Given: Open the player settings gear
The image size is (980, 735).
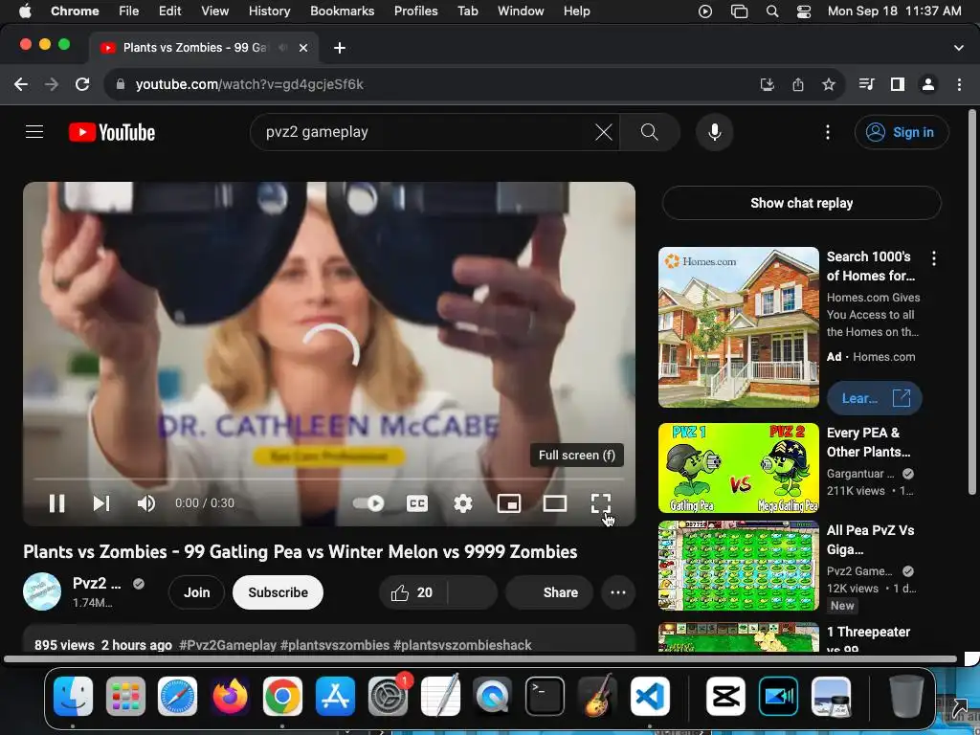Looking at the screenshot, I should [463, 503].
